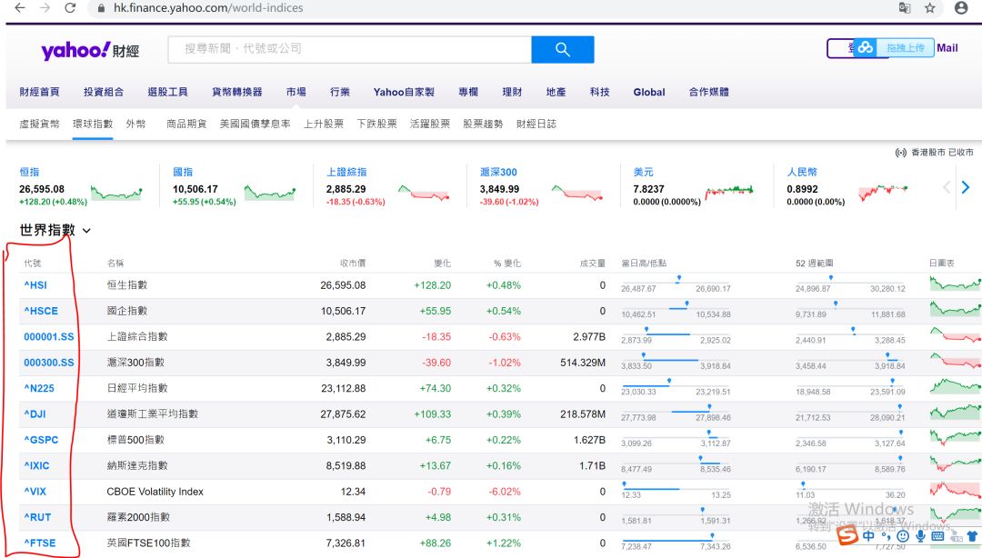Open the ^N225 row day chart thumbnail
This screenshot has height=558, width=982.
pos(955,388)
